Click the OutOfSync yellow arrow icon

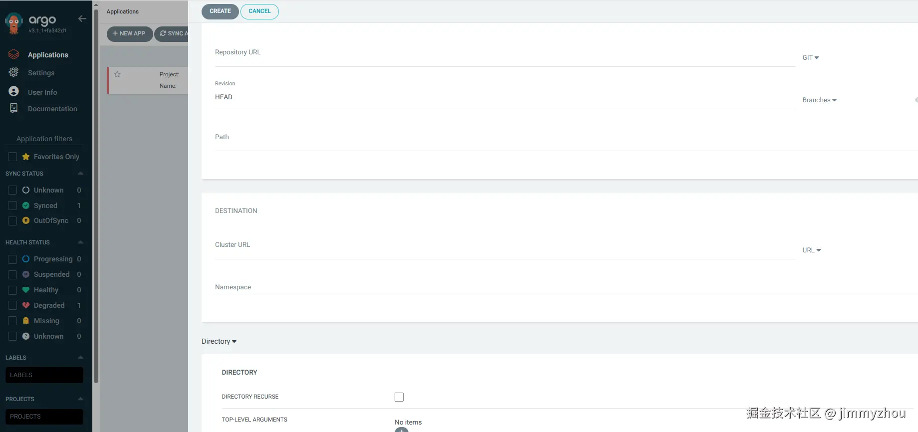point(26,220)
